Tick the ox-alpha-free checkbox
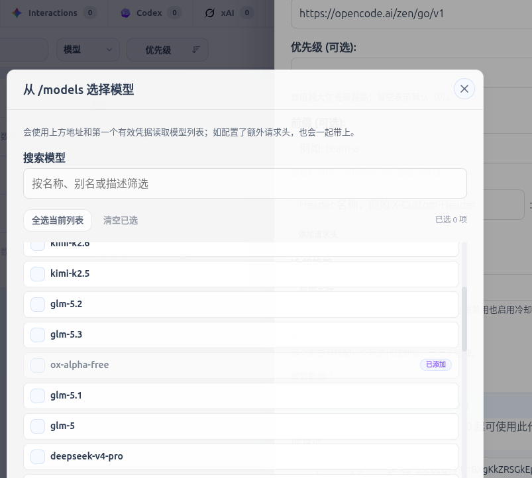The height and width of the screenshot is (478, 532). (38, 365)
